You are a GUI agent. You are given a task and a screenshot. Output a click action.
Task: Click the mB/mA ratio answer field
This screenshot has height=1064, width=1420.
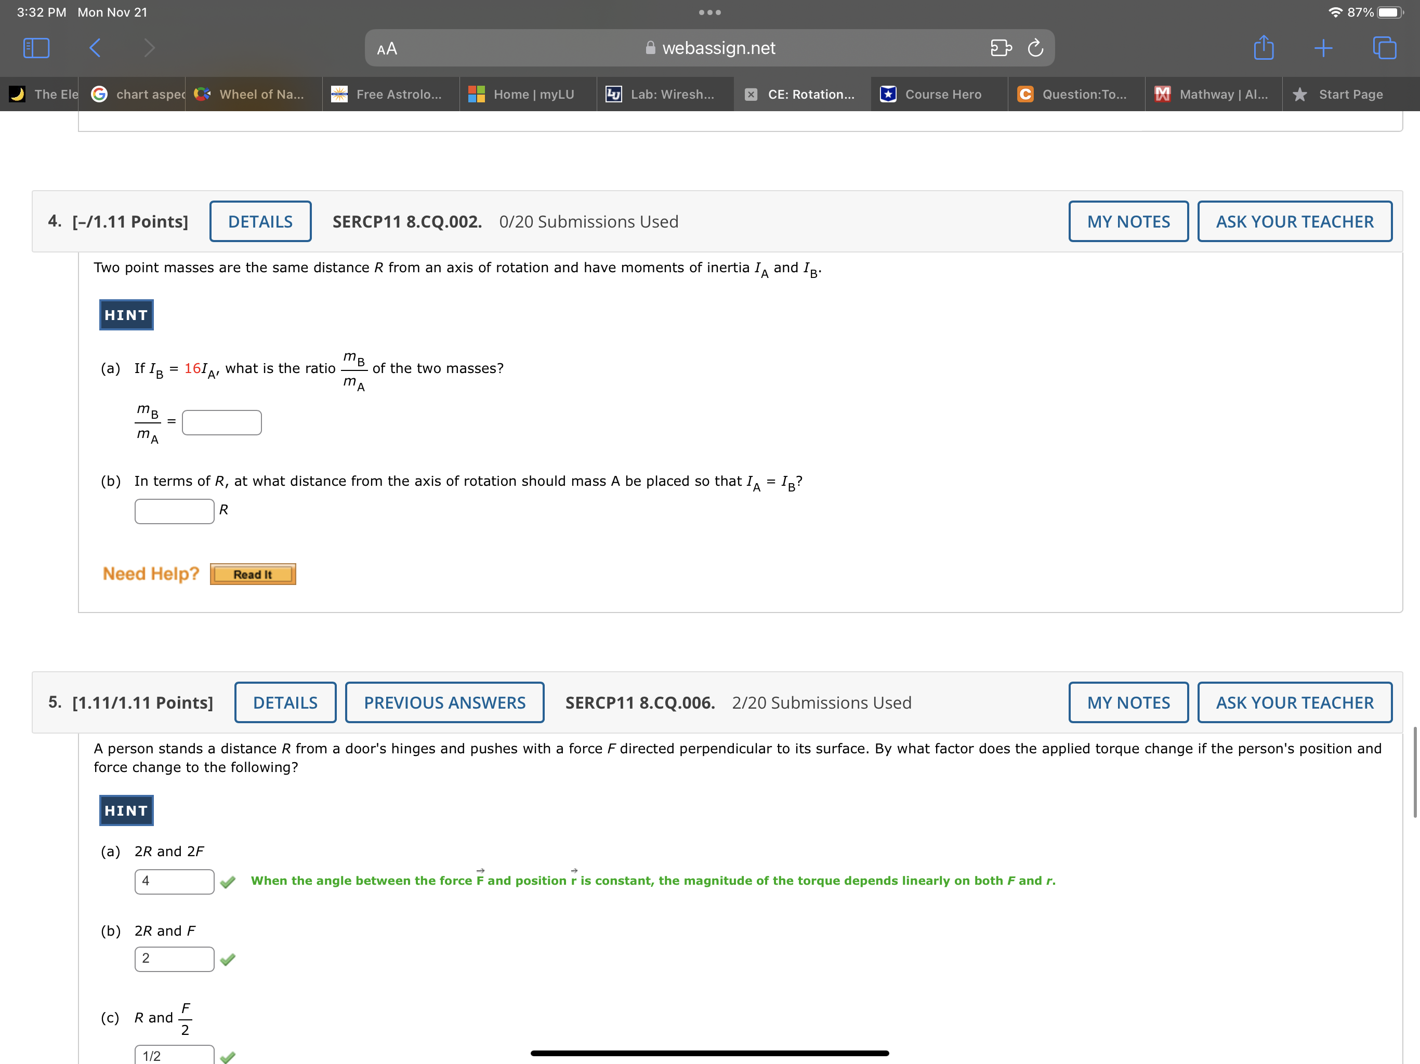pyautogui.click(x=221, y=422)
